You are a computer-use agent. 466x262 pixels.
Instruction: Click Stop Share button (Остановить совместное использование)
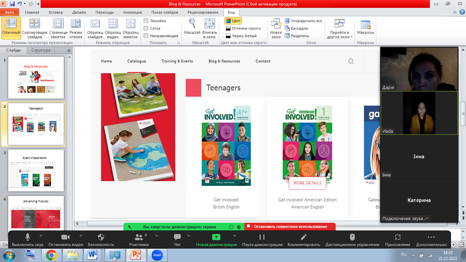pos(290,227)
